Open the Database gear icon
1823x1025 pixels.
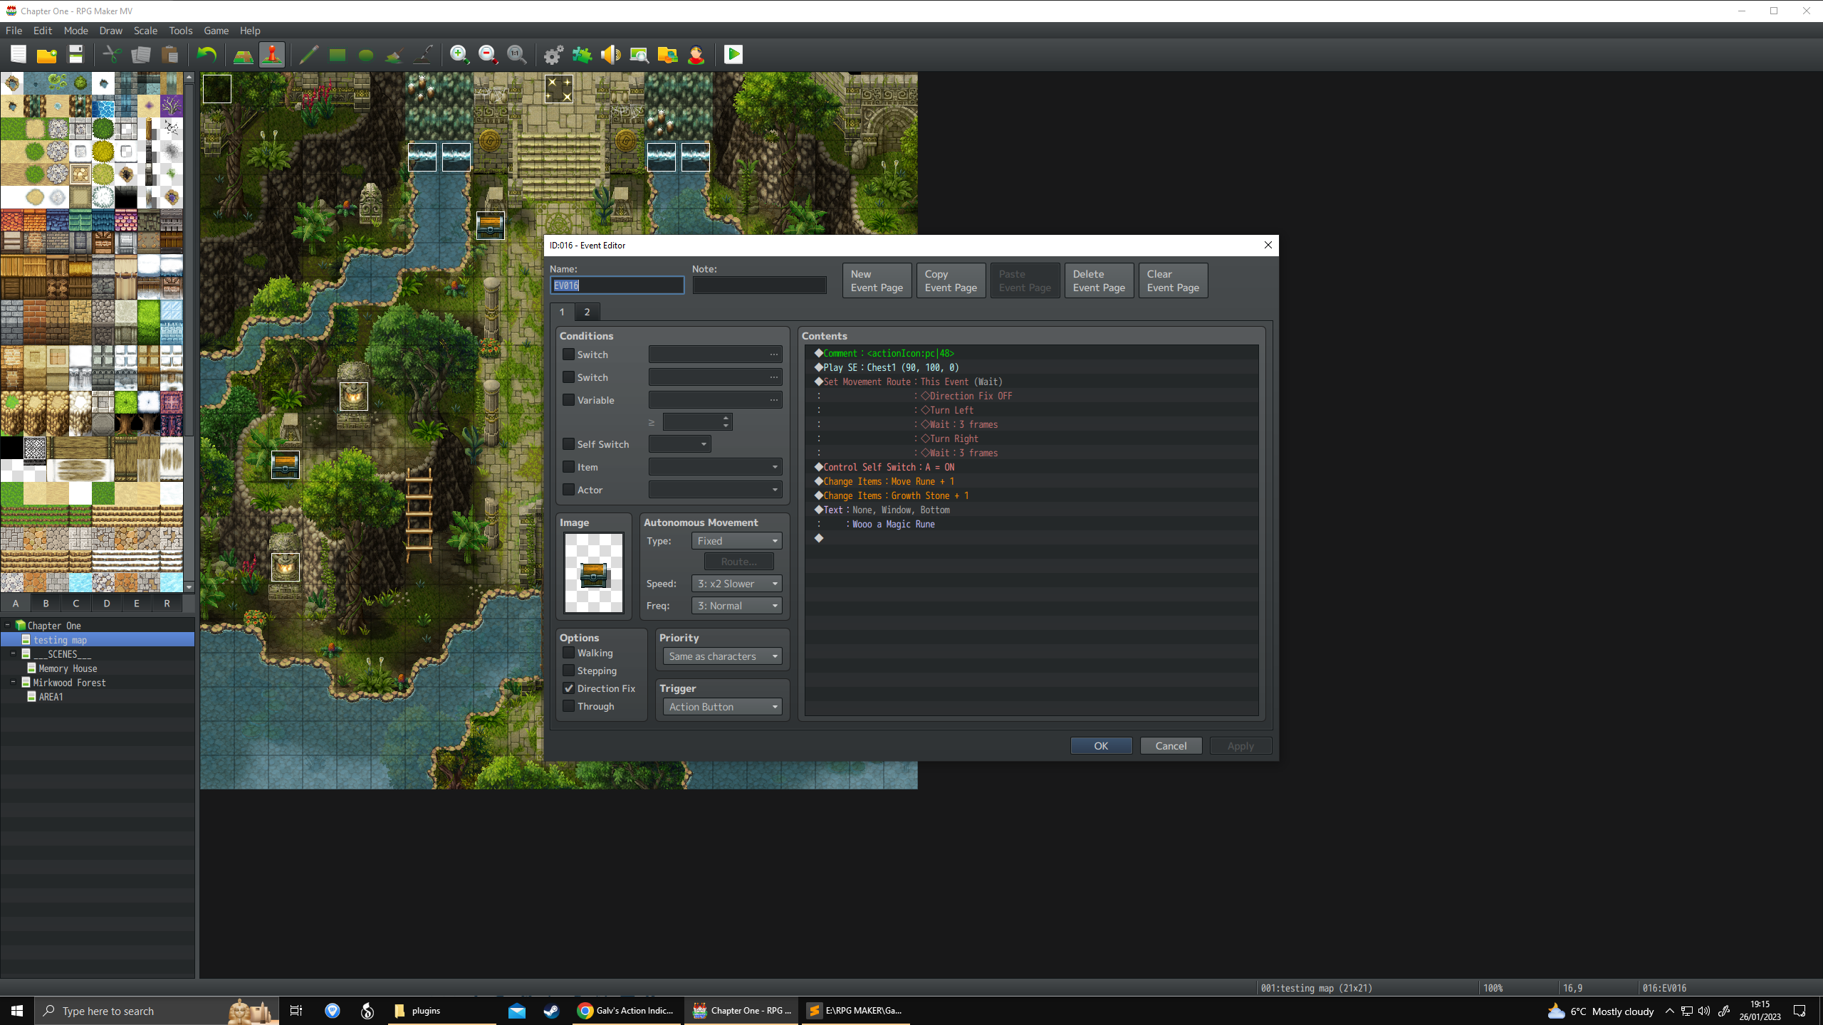click(553, 55)
